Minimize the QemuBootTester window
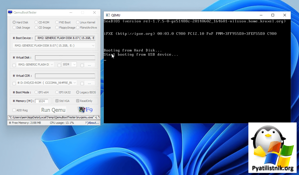 click(x=71, y=12)
